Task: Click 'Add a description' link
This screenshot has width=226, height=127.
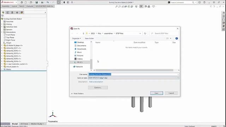Action: click(x=96, y=82)
